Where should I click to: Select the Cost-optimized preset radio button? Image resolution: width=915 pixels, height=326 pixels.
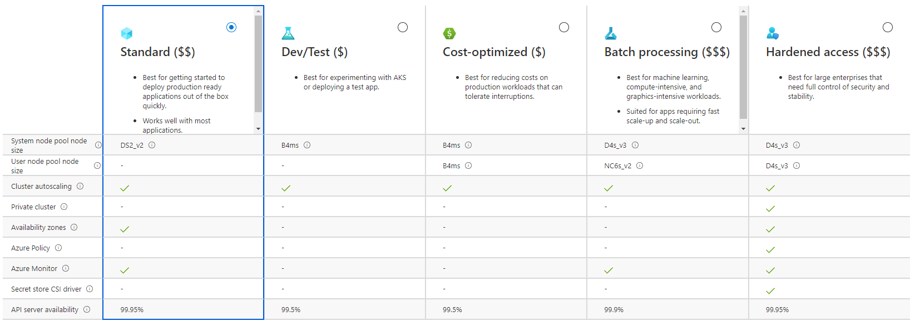pyautogui.click(x=564, y=27)
